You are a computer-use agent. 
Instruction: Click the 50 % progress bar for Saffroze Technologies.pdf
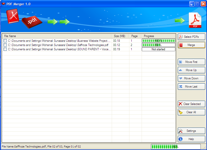coord(158,45)
